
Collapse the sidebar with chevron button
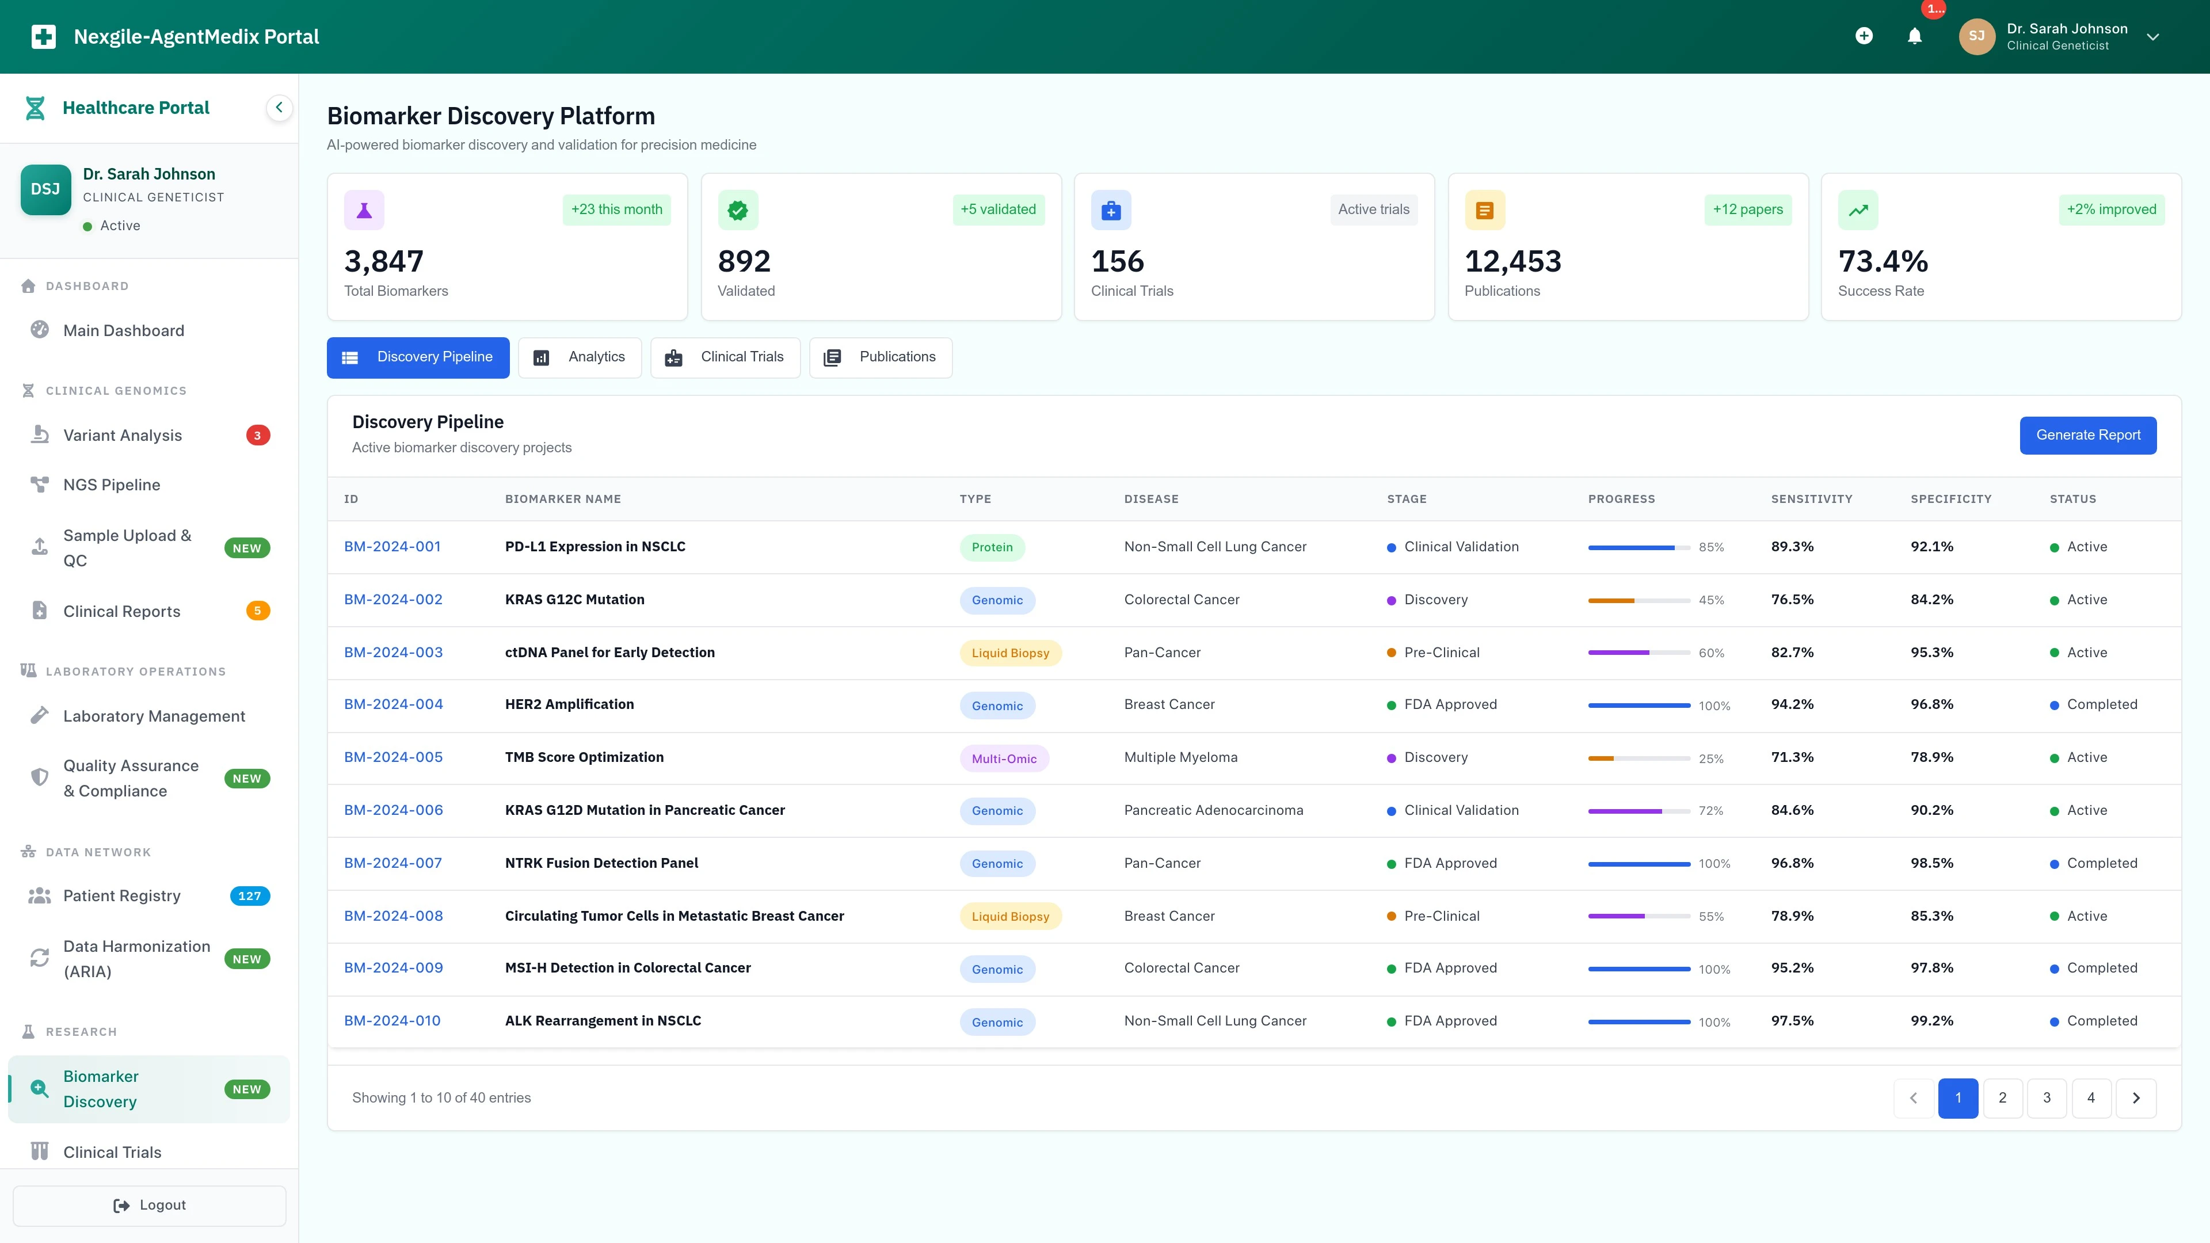pyautogui.click(x=279, y=108)
